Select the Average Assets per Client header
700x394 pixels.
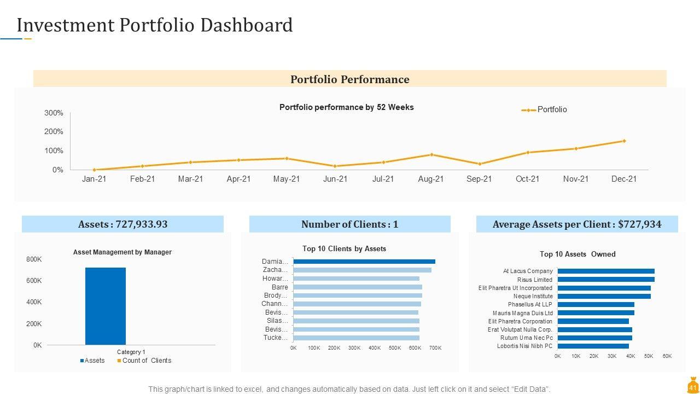tap(577, 224)
